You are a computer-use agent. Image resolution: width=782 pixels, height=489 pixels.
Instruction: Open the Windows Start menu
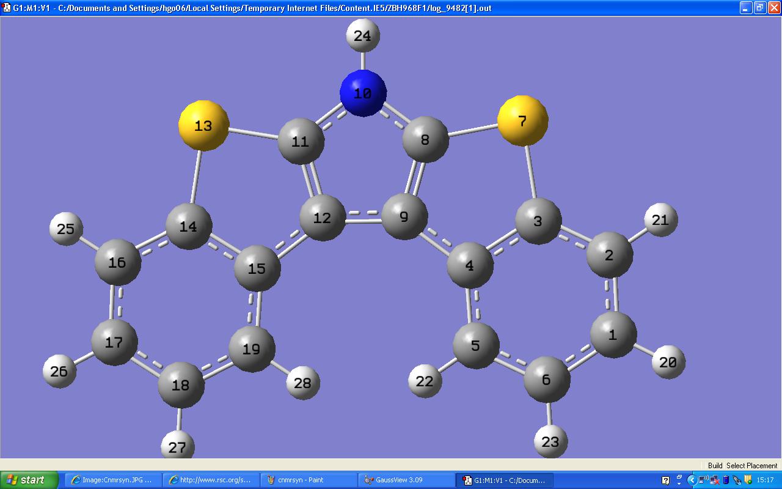point(29,480)
